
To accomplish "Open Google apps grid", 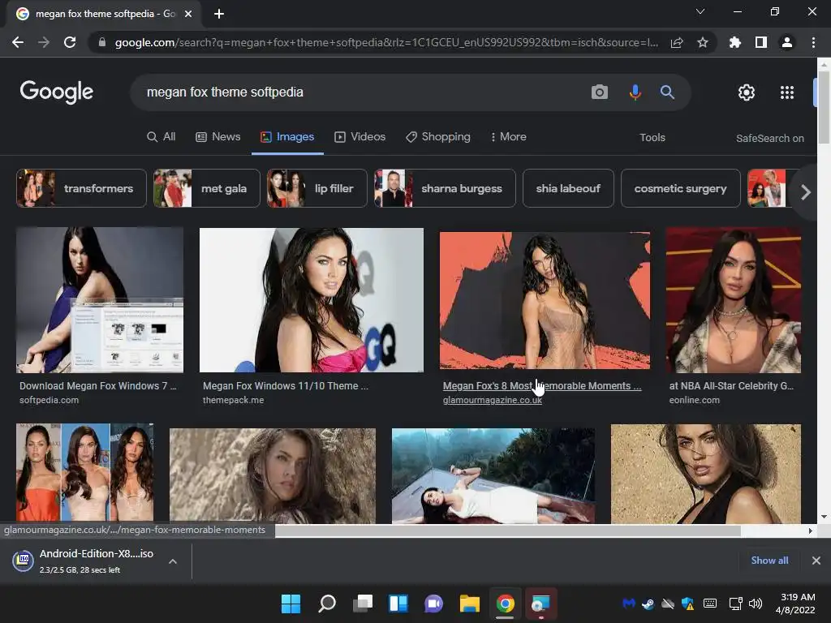I will [x=787, y=92].
